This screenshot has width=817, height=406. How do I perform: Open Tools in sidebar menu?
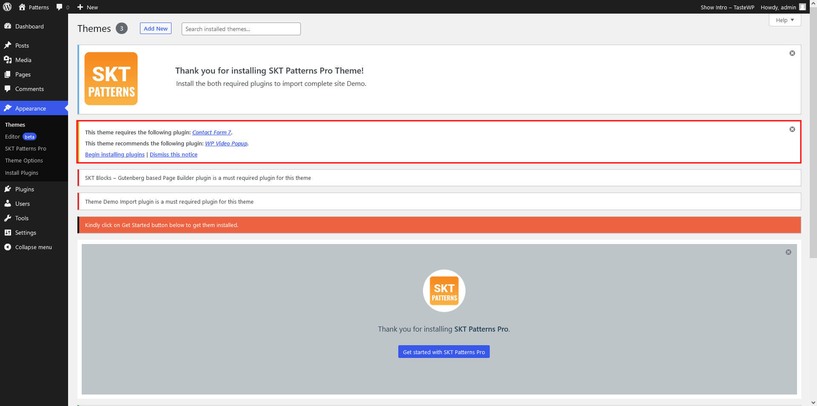click(x=34, y=218)
